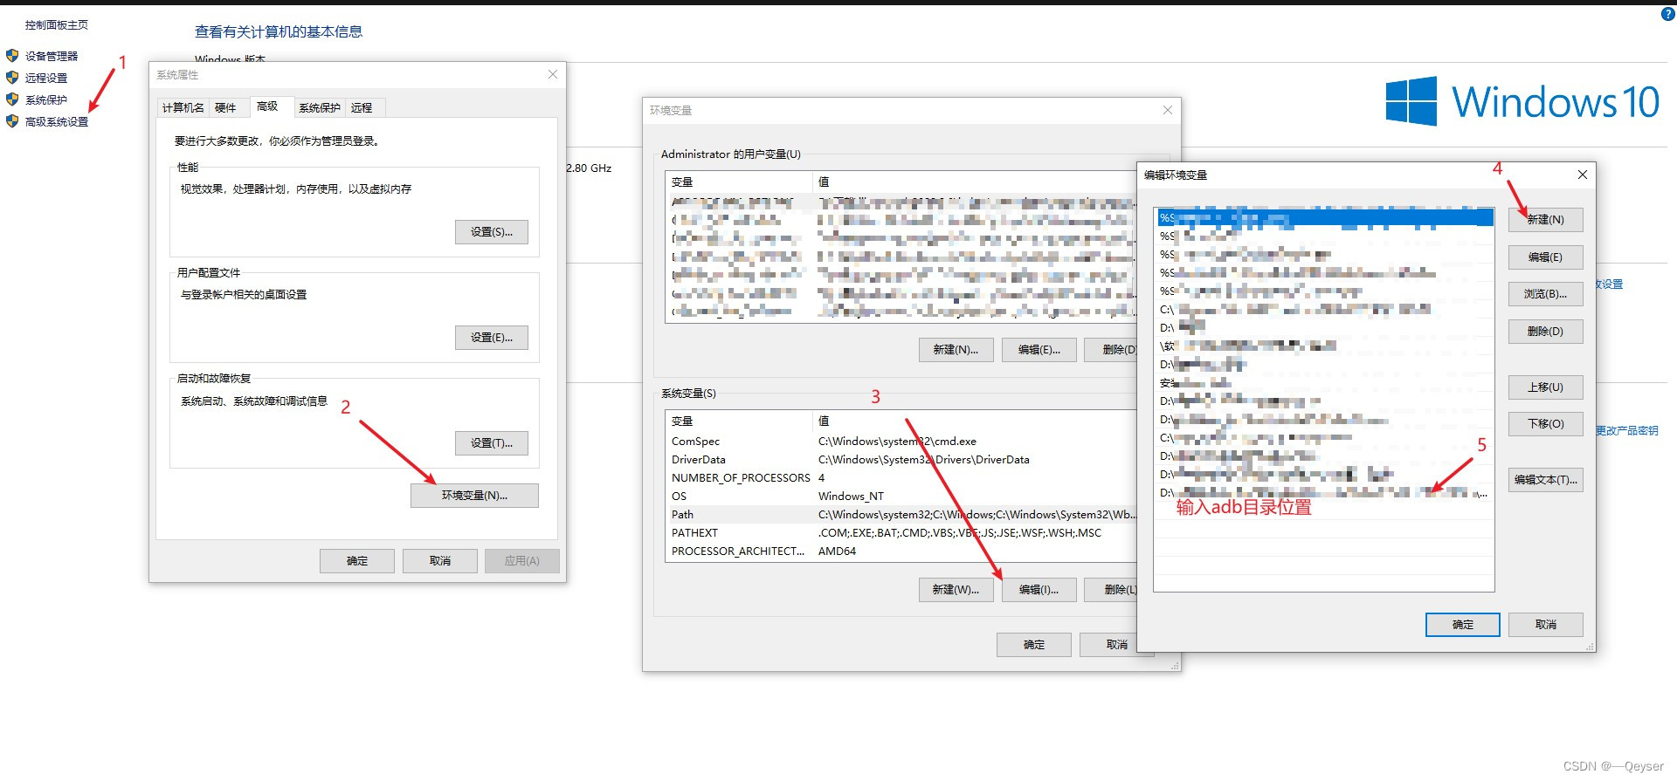1677x781 pixels.
Task: Open 高级系统设置 link in sidebar
Action: (x=57, y=121)
